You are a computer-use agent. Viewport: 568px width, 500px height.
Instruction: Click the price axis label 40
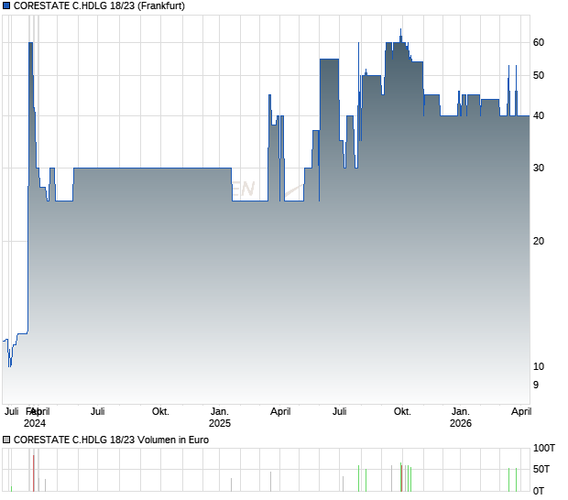click(539, 116)
